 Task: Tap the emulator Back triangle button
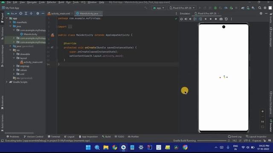click(206, 19)
